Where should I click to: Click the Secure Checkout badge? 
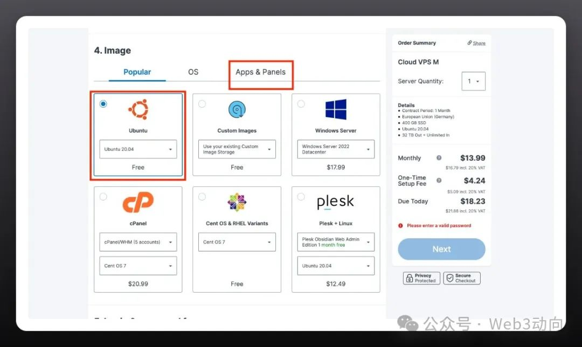click(x=462, y=278)
